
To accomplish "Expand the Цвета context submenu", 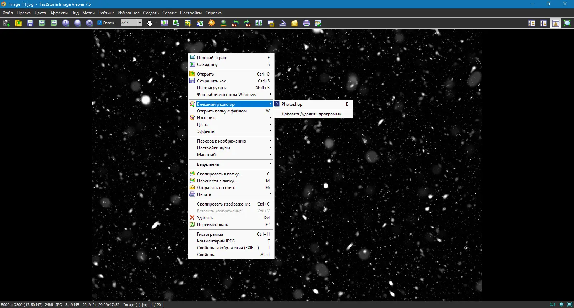I will [x=231, y=125].
